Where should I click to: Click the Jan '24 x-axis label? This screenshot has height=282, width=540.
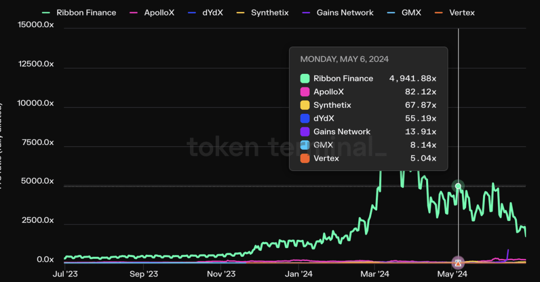pos(299,274)
